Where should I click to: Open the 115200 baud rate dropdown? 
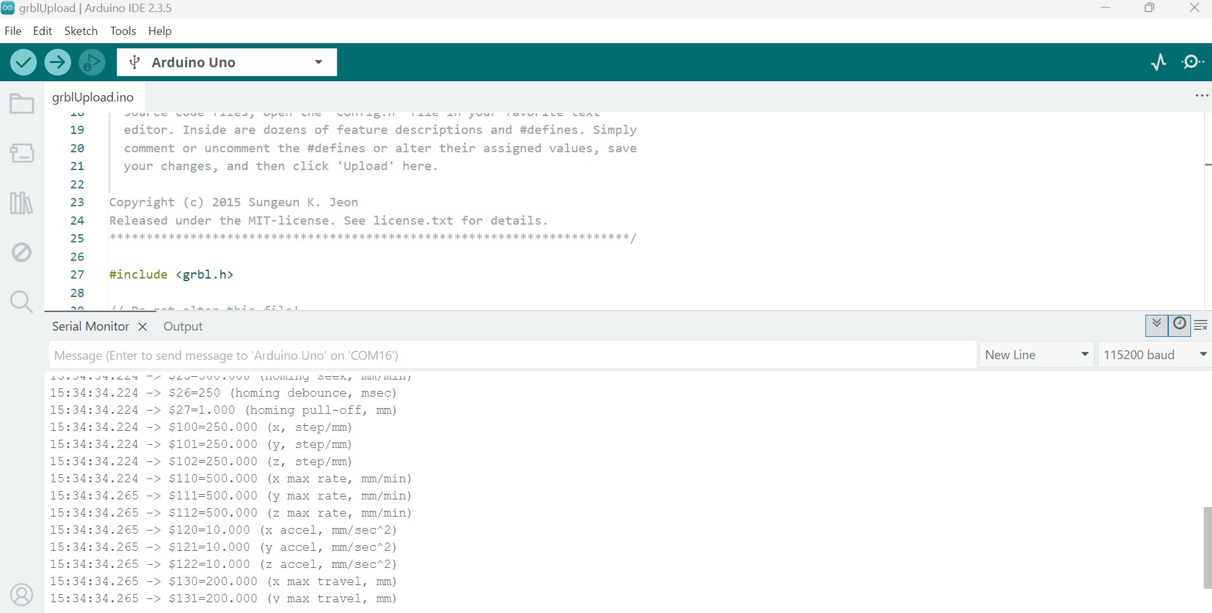click(1154, 355)
